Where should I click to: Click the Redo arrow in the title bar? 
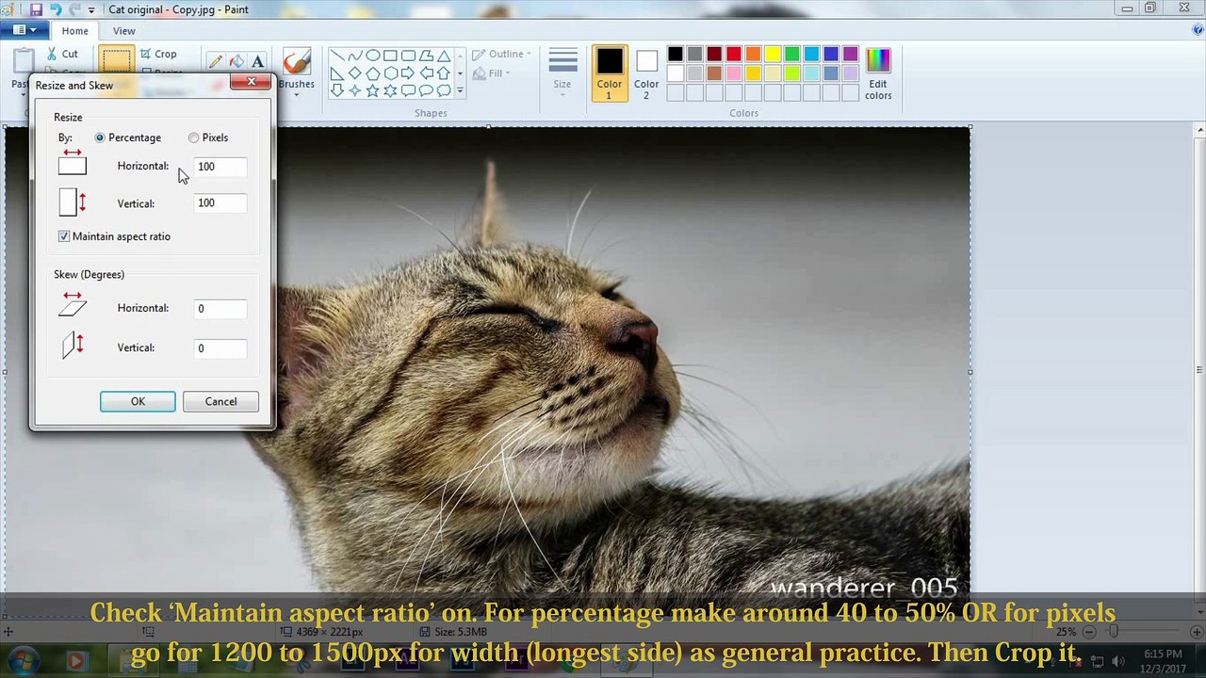coord(74,9)
